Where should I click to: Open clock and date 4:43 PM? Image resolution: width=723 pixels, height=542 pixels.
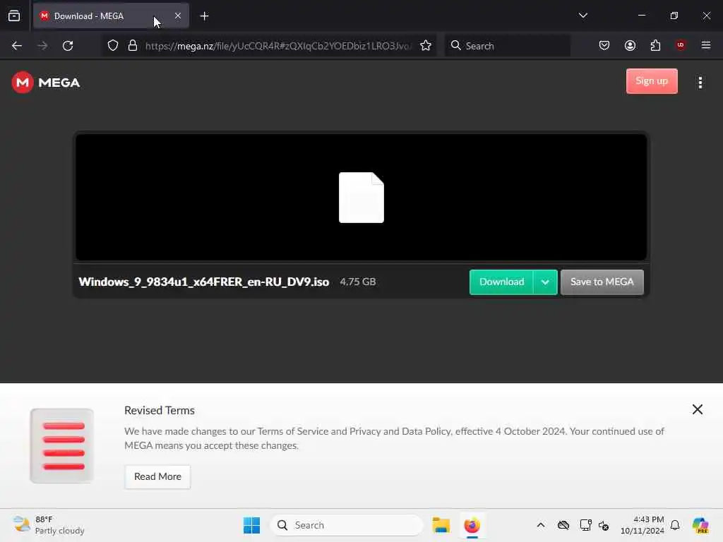click(643, 525)
